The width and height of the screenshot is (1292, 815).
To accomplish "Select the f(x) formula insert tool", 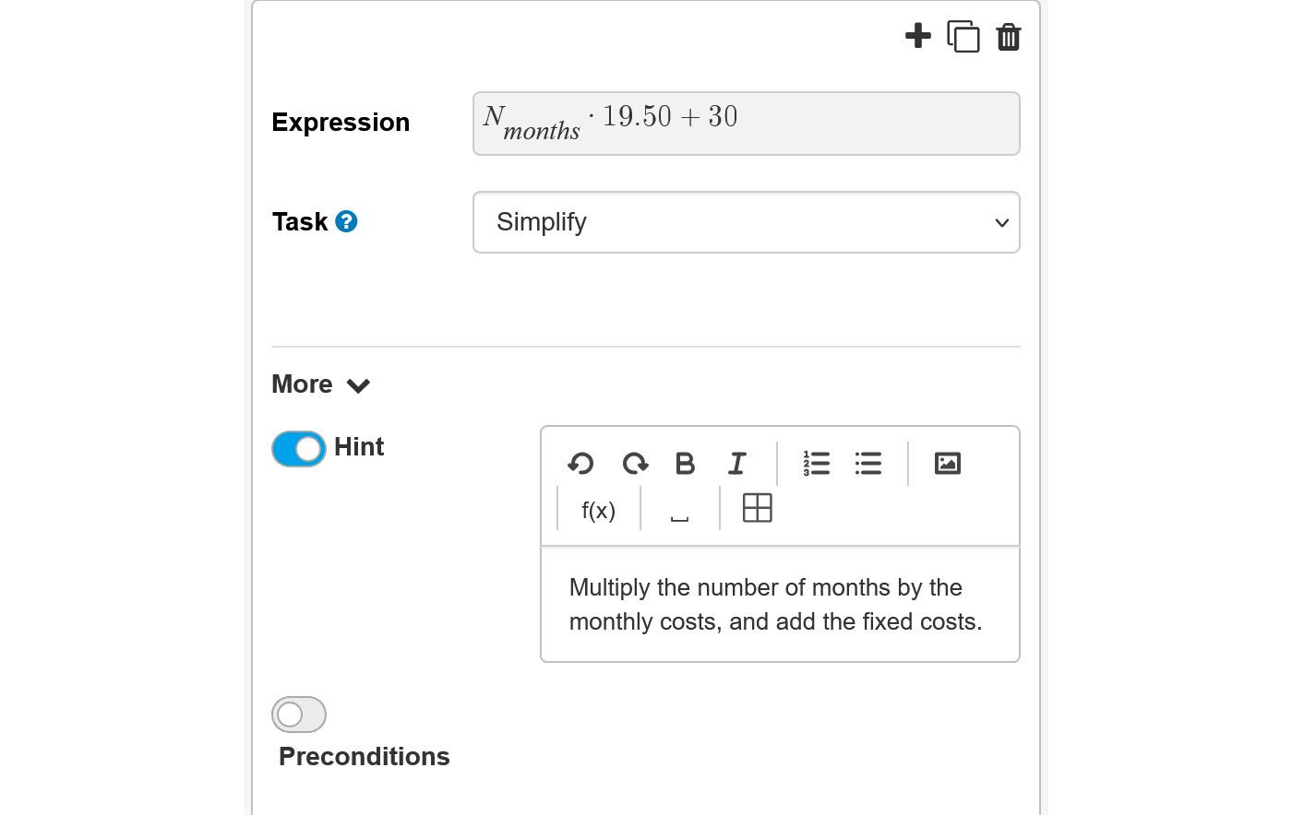I will coord(597,509).
